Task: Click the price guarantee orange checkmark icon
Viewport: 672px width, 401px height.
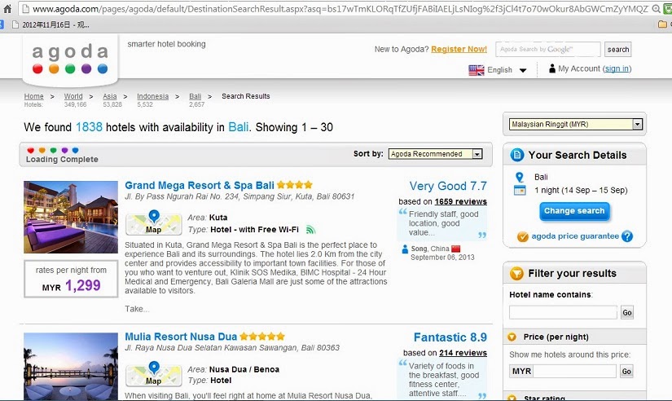Action: [522, 236]
